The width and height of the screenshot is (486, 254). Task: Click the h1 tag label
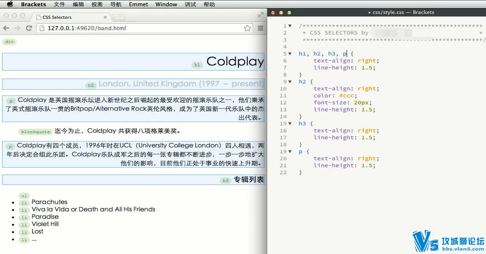197,65
